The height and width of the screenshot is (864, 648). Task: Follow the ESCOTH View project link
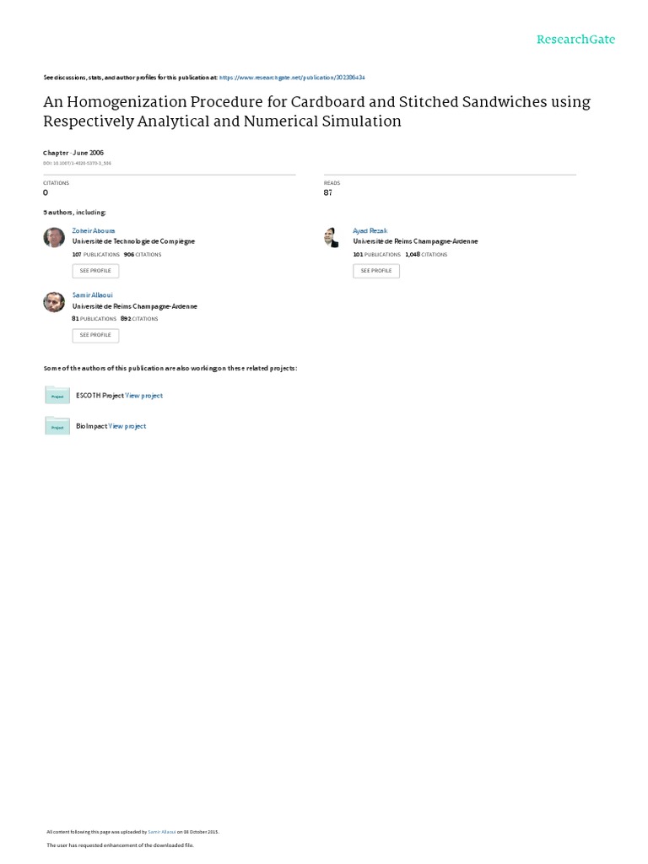(144, 396)
